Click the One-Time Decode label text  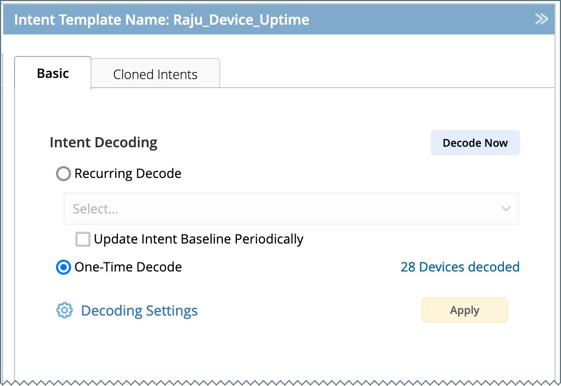[x=128, y=267]
